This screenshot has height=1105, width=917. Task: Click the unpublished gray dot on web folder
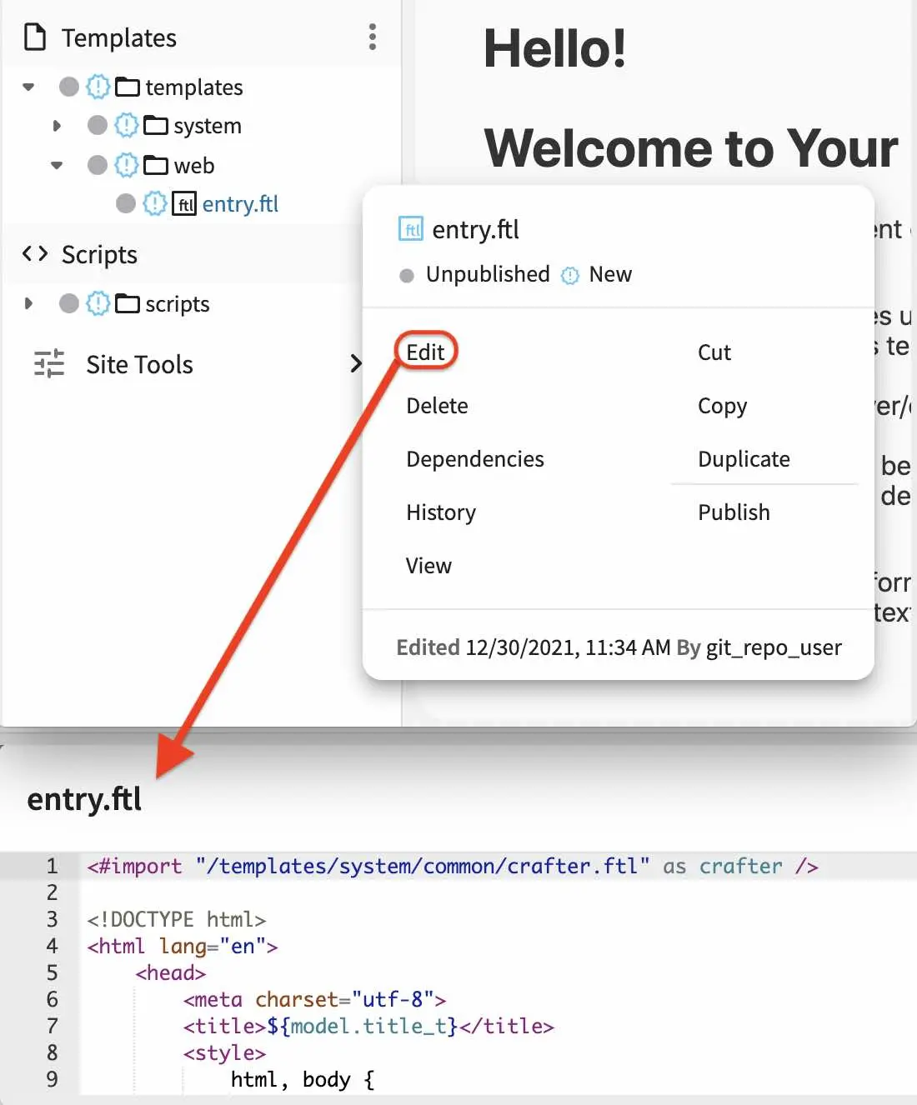[98, 165]
